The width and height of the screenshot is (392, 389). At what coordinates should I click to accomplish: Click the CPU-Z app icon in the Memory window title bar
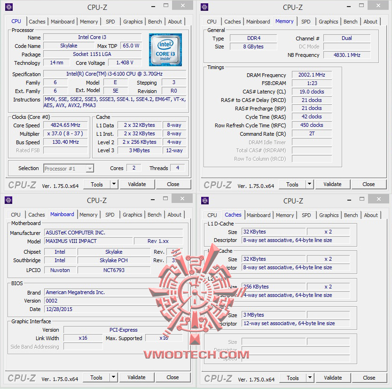204,7
